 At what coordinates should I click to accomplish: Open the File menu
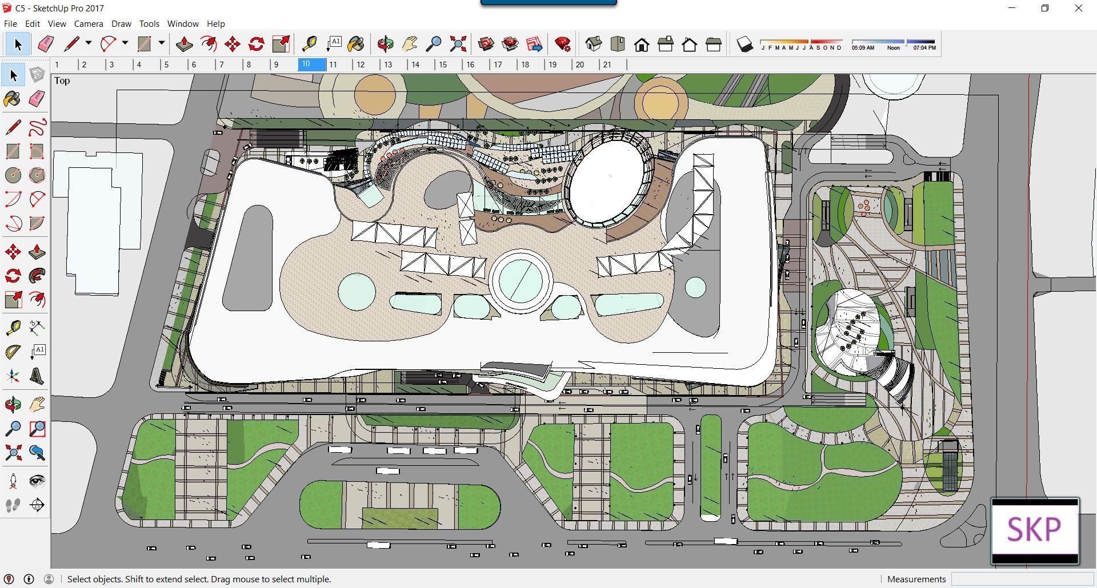[10, 24]
